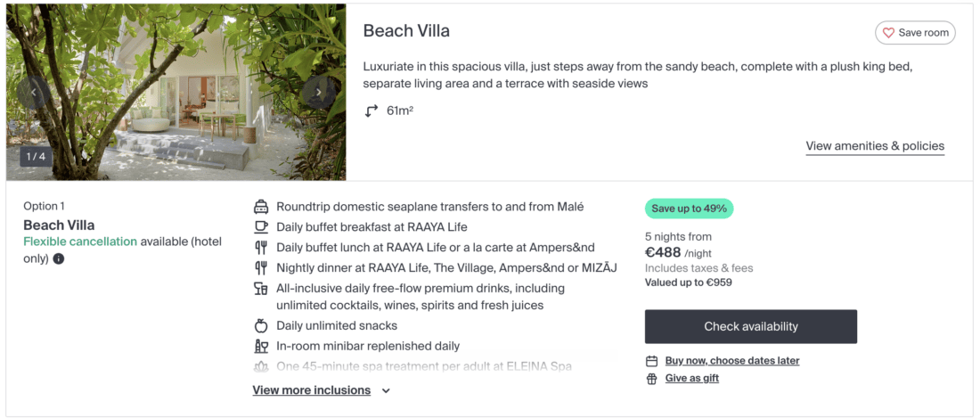
Task: Click the seaplane transfers icon
Action: pos(261,207)
